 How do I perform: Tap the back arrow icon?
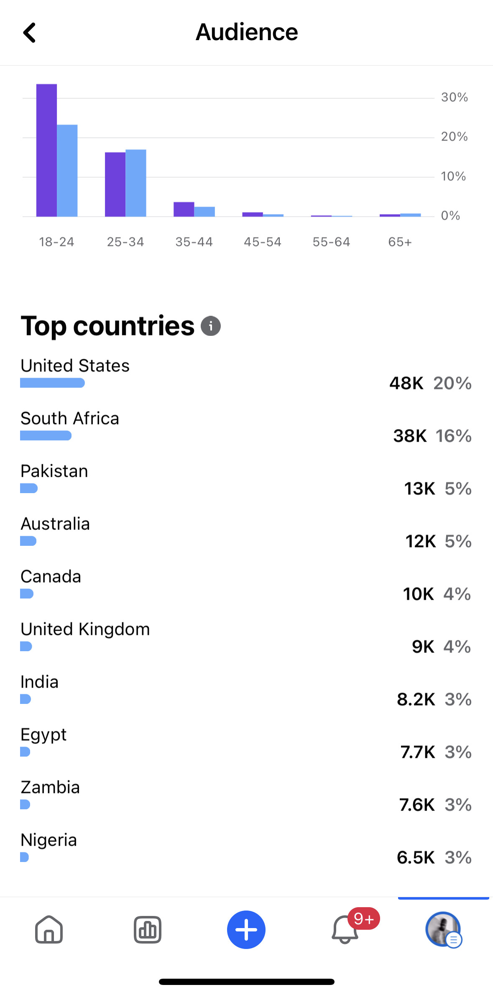click(30, 33)
